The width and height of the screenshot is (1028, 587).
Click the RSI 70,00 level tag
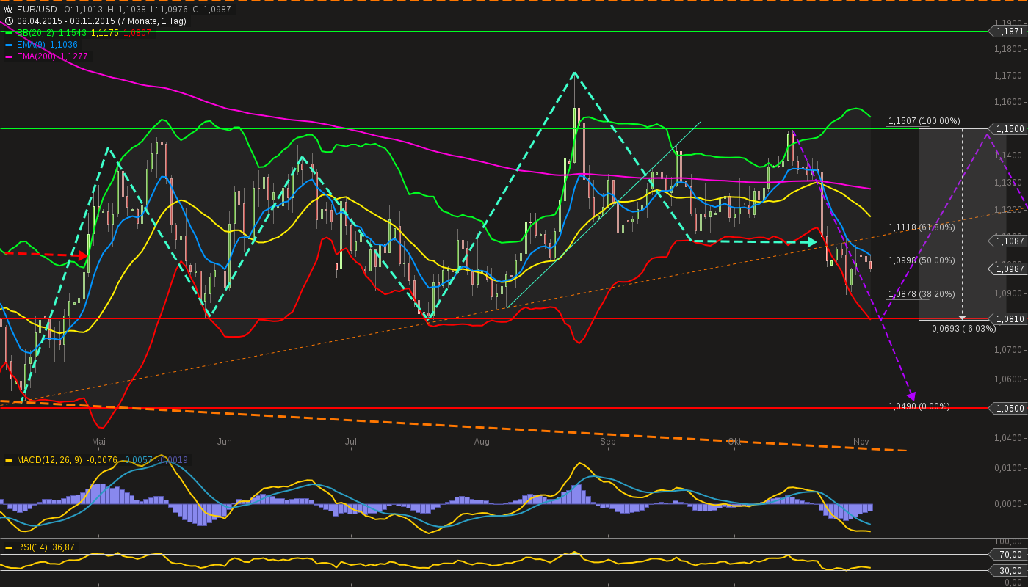click(x=1010, y=555)
